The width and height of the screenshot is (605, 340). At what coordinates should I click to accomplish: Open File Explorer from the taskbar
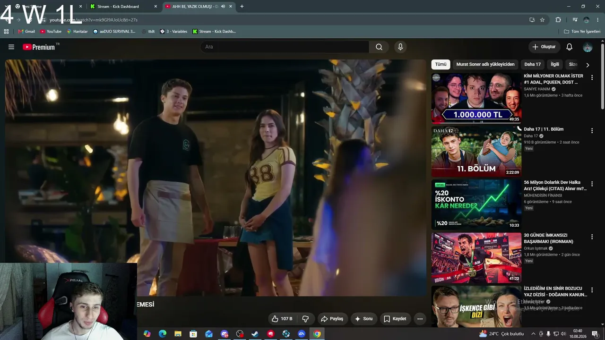178,334
